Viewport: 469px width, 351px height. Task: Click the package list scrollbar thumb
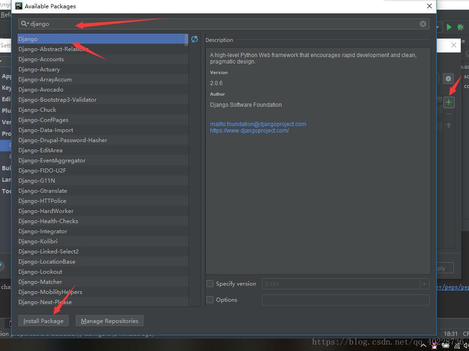(186, 40)
